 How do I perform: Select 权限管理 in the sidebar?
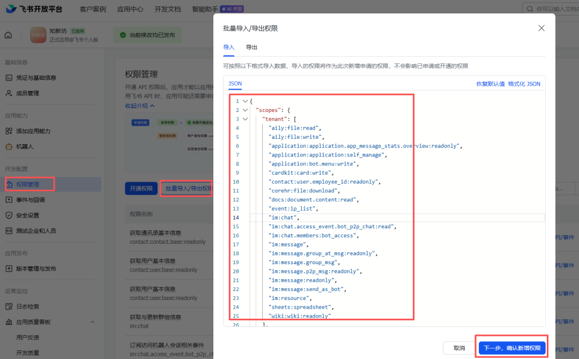[51, 184]
